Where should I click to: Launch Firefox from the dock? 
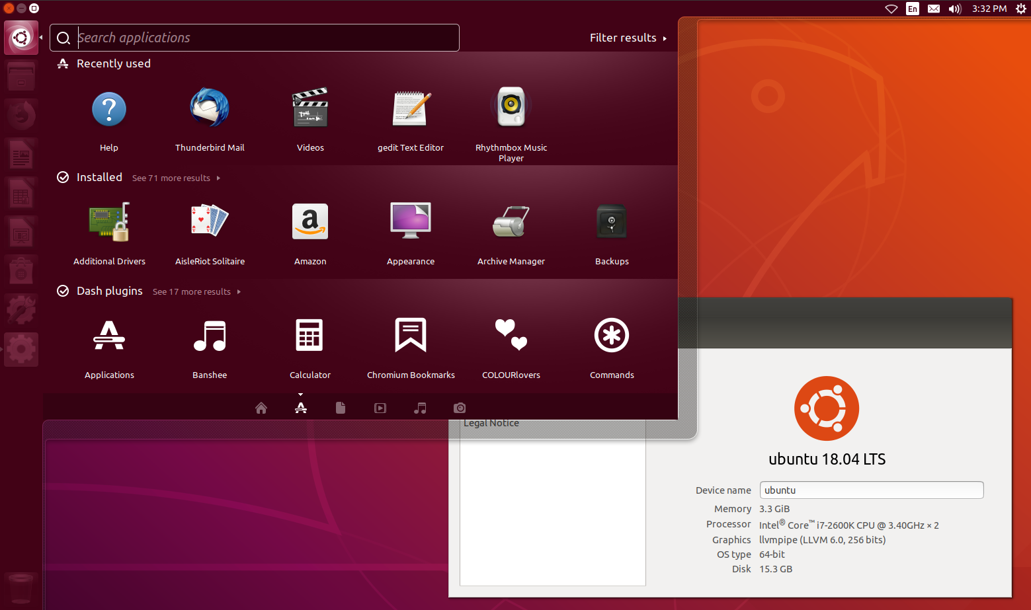click(x=21, y=114)
